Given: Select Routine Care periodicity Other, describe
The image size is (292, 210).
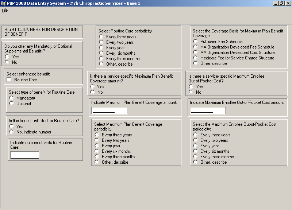Looking at the screenshot, I should tap(101, 64).
